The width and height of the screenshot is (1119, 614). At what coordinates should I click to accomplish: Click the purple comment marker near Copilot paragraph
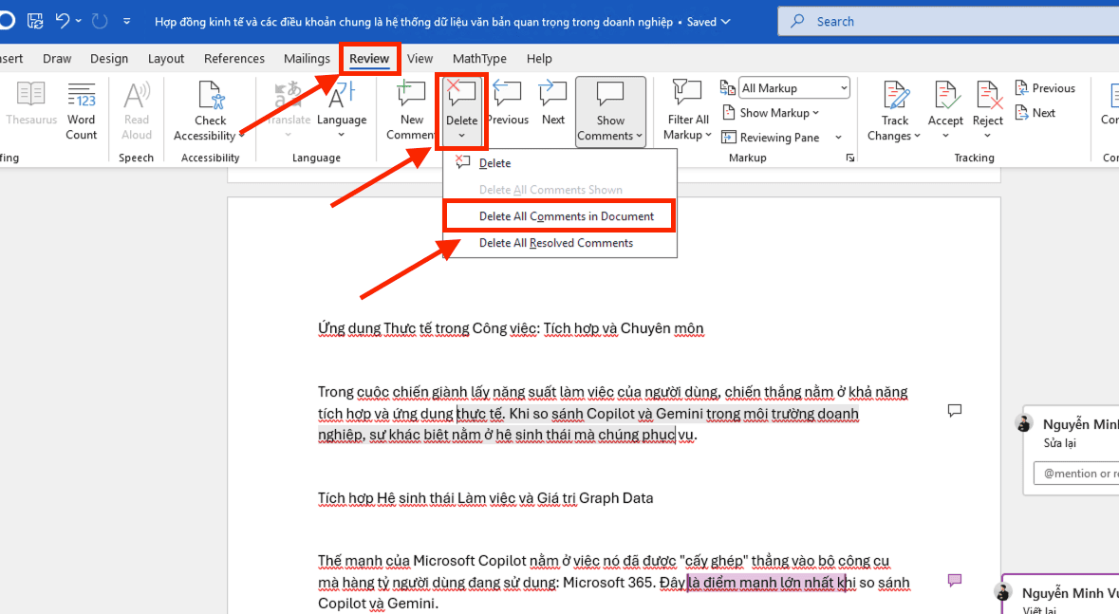(954, 580)
